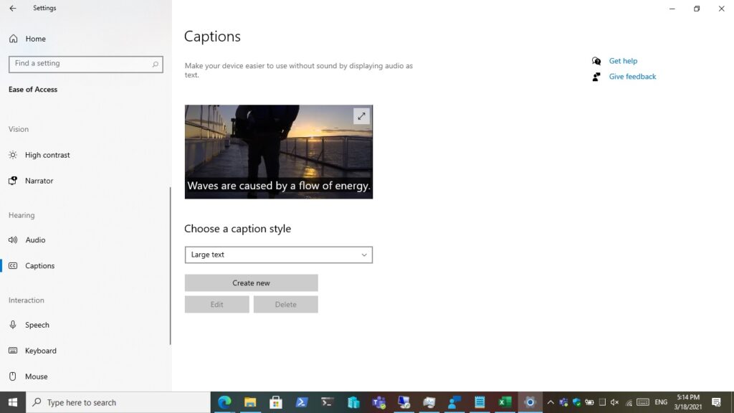Open the caption style dropdown showing Large text

click(x=278, y=255)
